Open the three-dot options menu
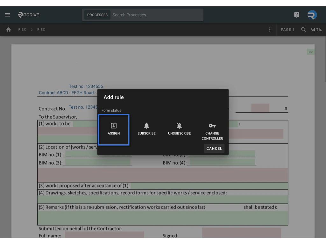The height and width of the screenshot is (244, 326). tap(270, 29)
